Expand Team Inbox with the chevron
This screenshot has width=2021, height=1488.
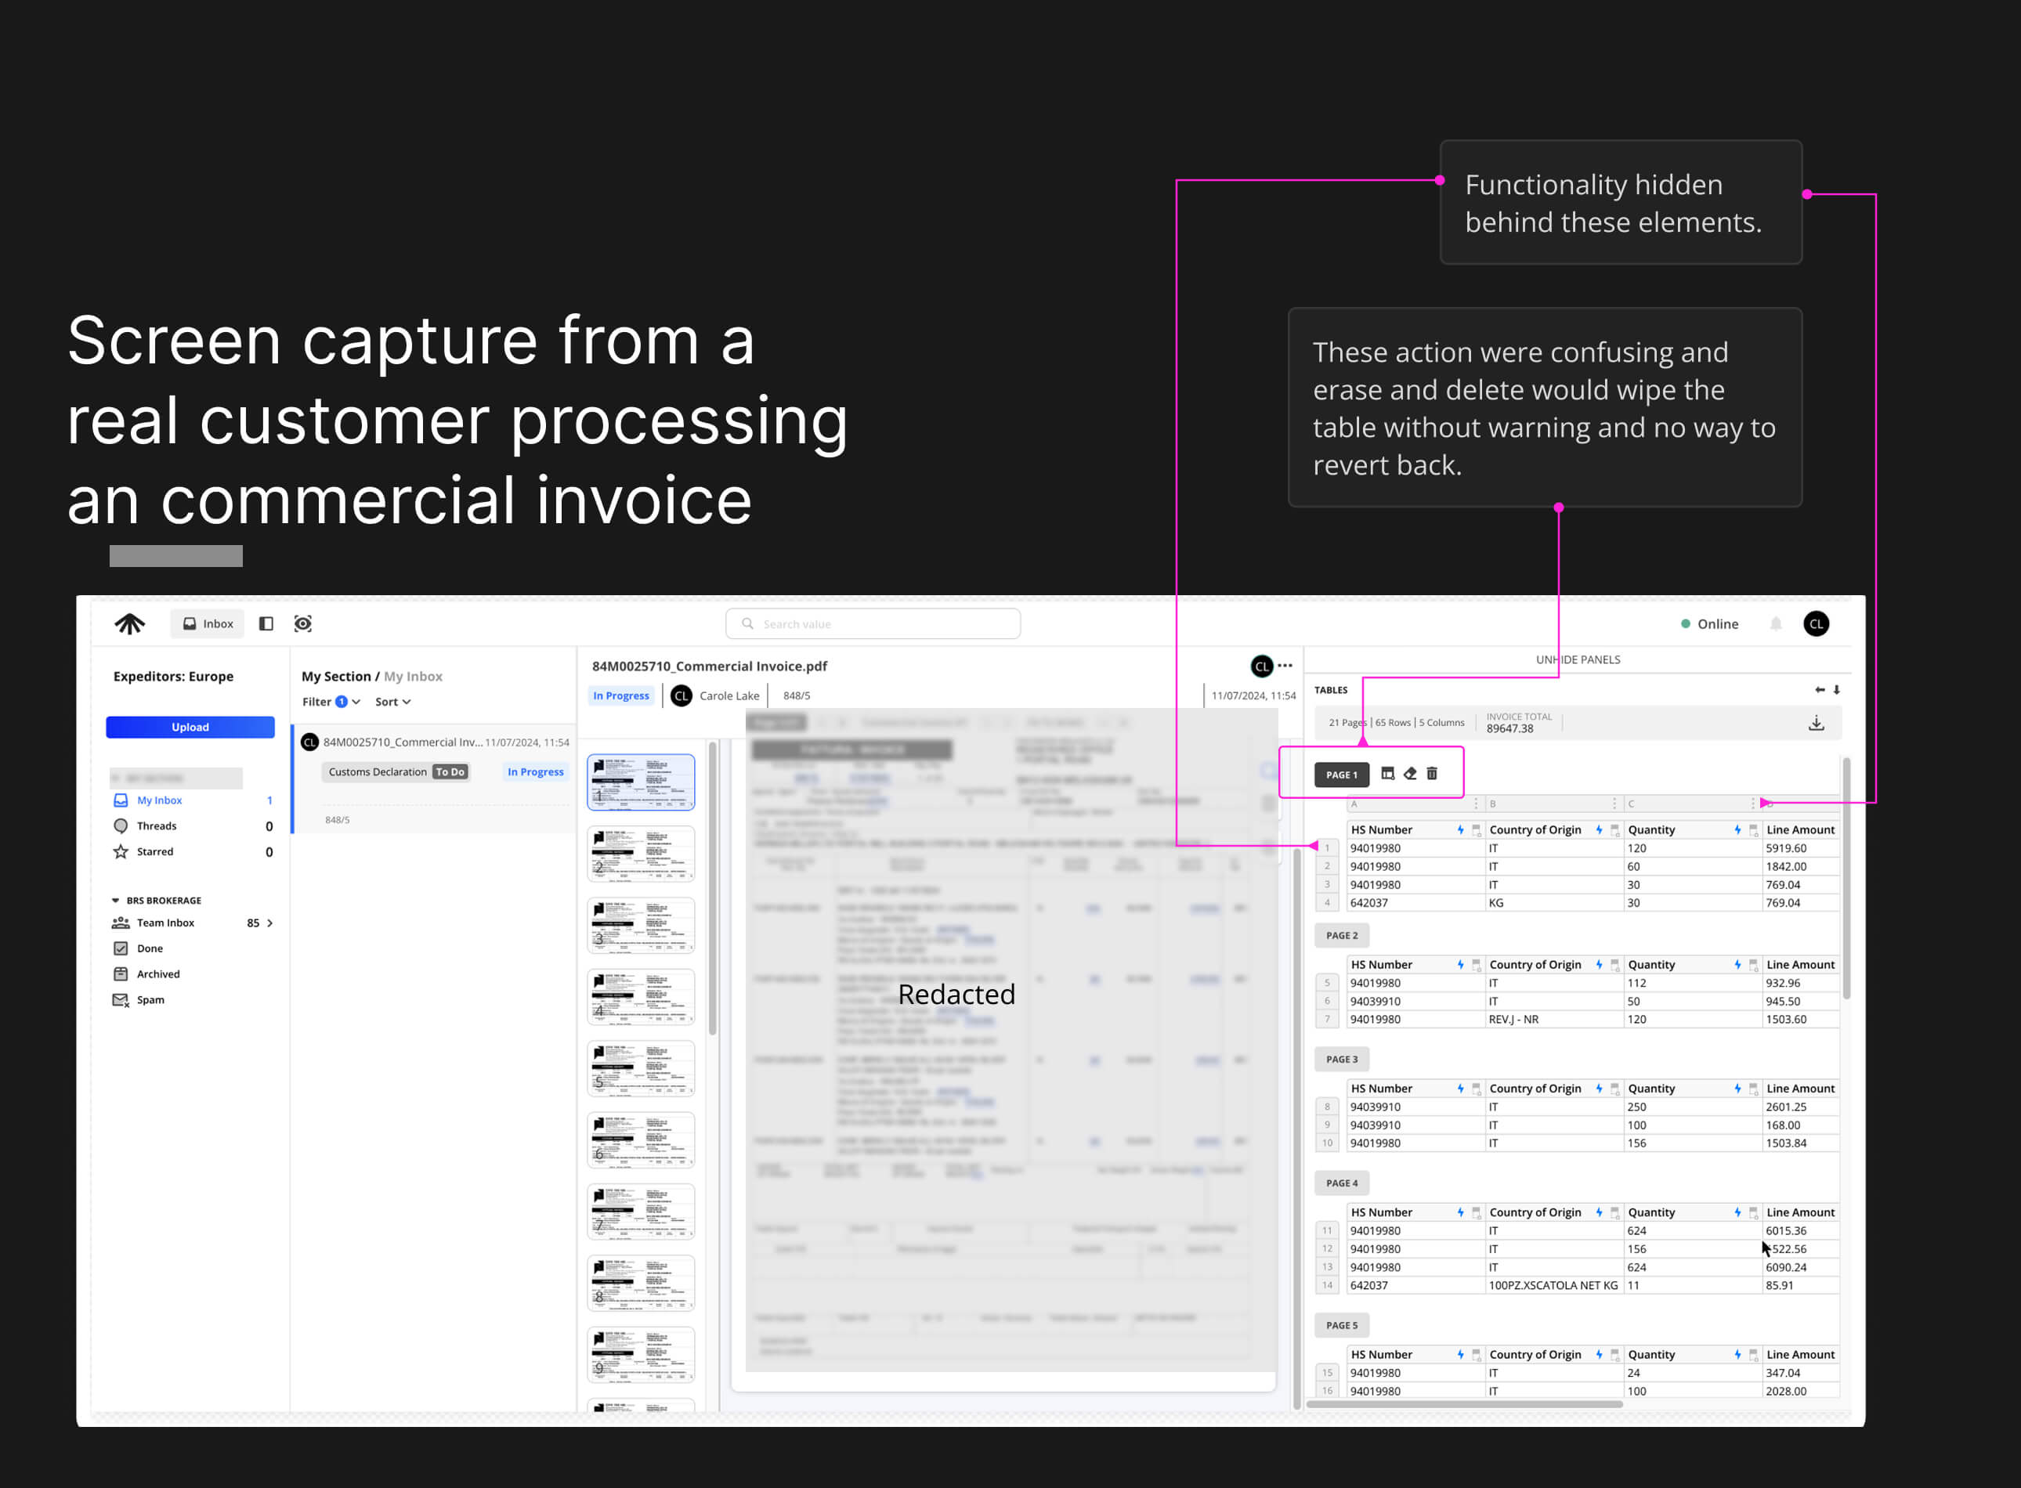(269, 923)
